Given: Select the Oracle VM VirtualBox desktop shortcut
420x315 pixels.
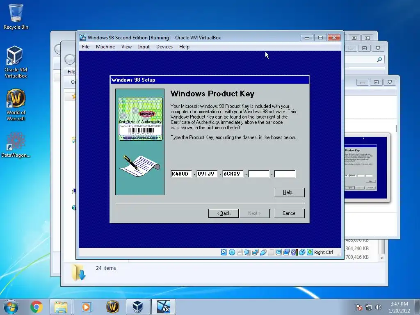Looking at the screenshot, I should point(16,62).
